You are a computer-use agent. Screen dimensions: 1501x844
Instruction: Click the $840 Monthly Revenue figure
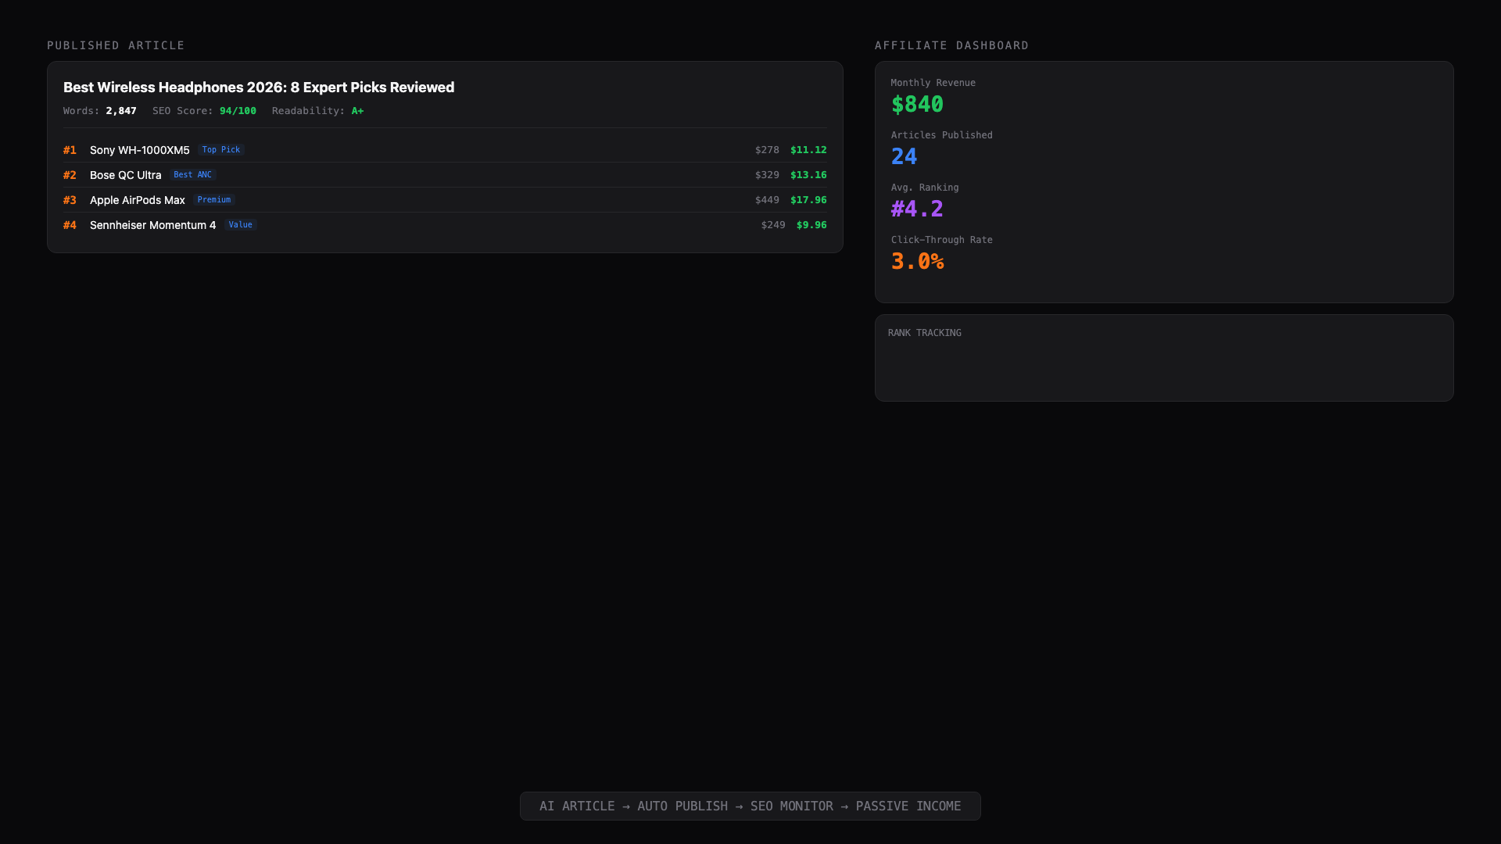point(917,105)
